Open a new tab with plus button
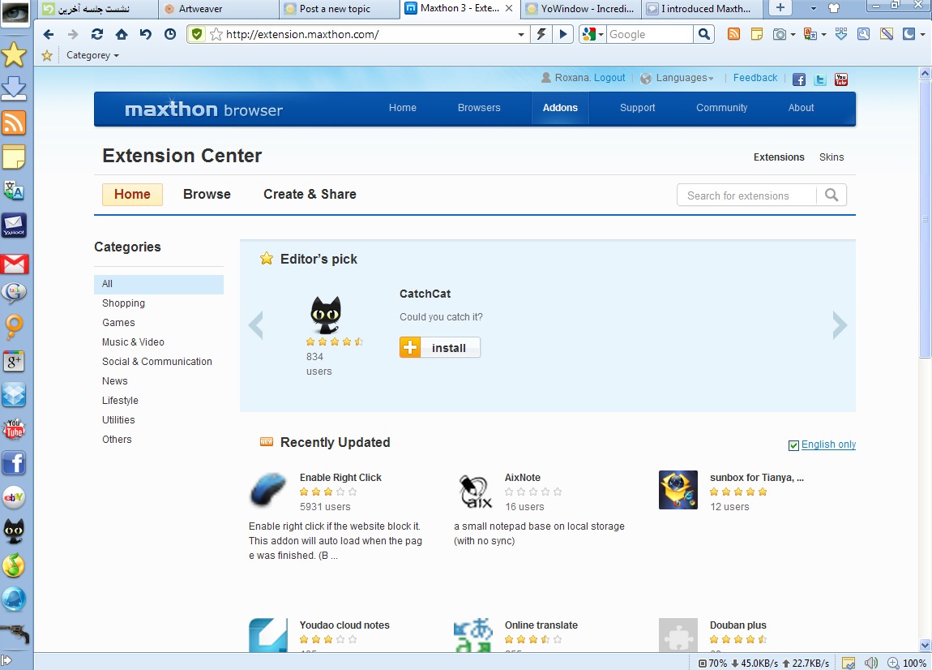Screen dimensions: 932x670 (x=780, y=8)
